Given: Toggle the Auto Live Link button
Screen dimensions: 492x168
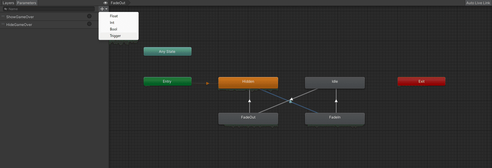Looking at the screenshot, I should point(478,3).
